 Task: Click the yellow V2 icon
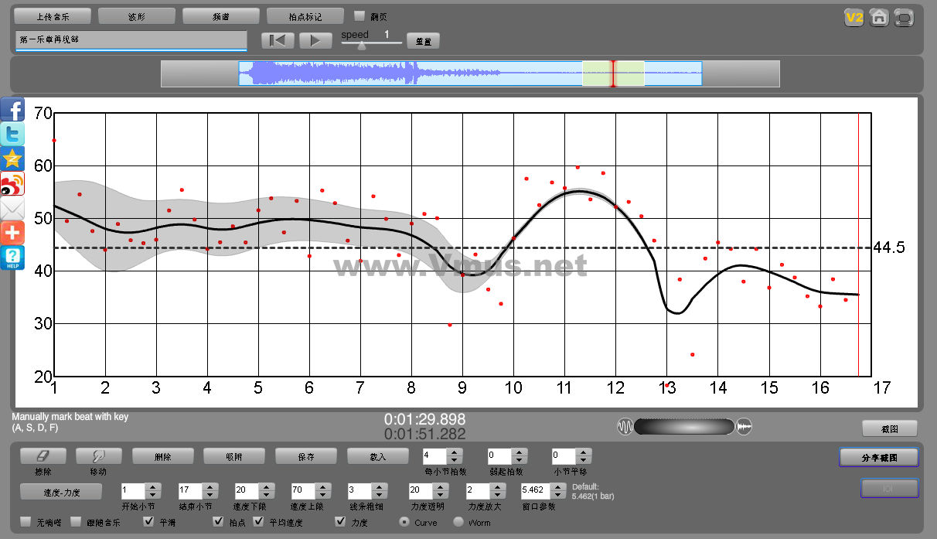pyautogui.click(x=854, y=17)
